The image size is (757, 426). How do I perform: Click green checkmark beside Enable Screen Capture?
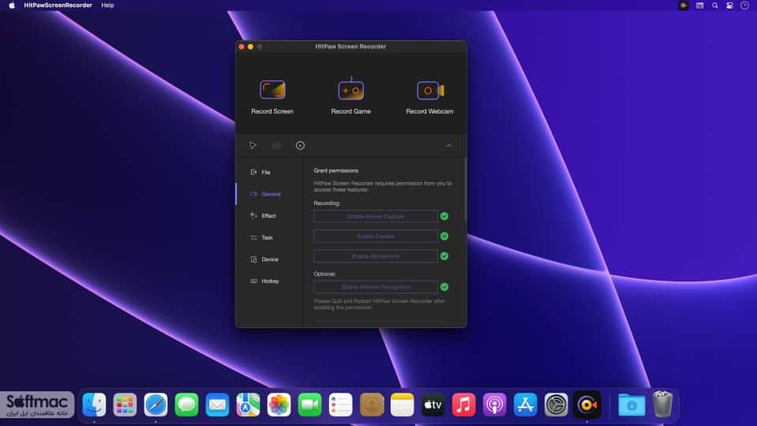[x=444, y=216]
